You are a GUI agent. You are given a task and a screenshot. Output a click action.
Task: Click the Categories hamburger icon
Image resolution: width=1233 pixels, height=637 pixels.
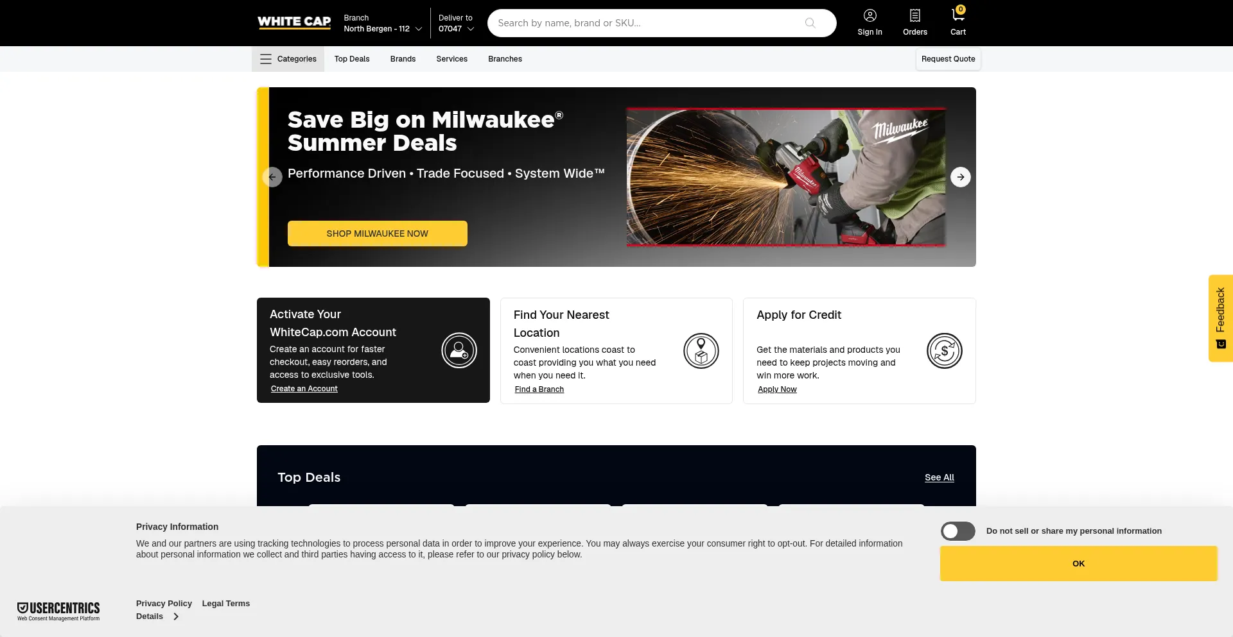pos(265,59)
